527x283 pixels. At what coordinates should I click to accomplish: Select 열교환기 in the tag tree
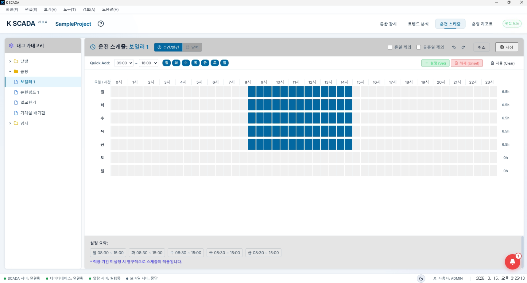43,102
